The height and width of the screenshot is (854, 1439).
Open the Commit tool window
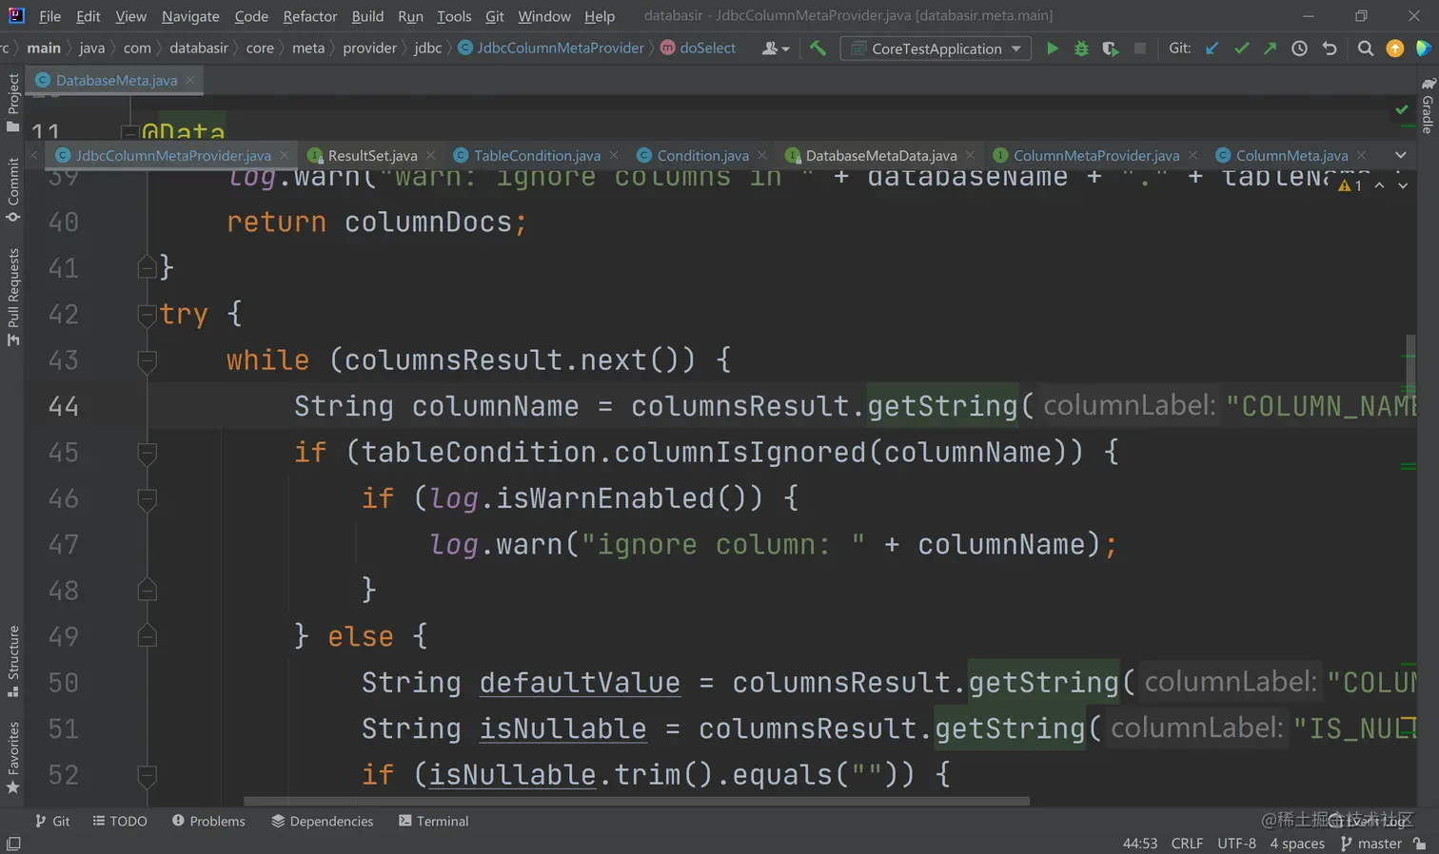pyautogui.click(x=13, y=190)
